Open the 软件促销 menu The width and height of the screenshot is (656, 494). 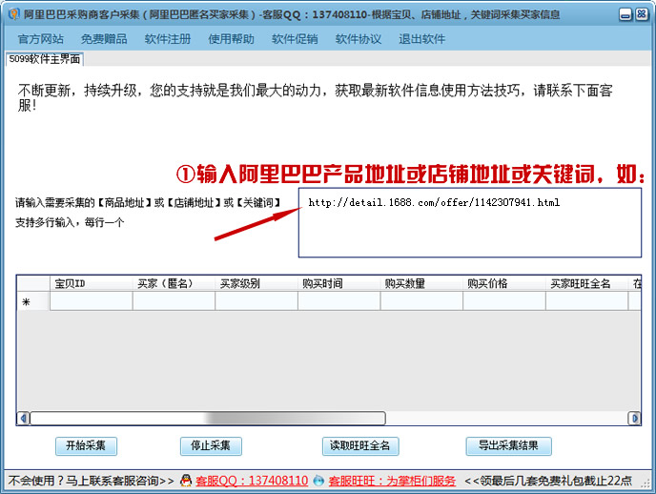[295, 39]
